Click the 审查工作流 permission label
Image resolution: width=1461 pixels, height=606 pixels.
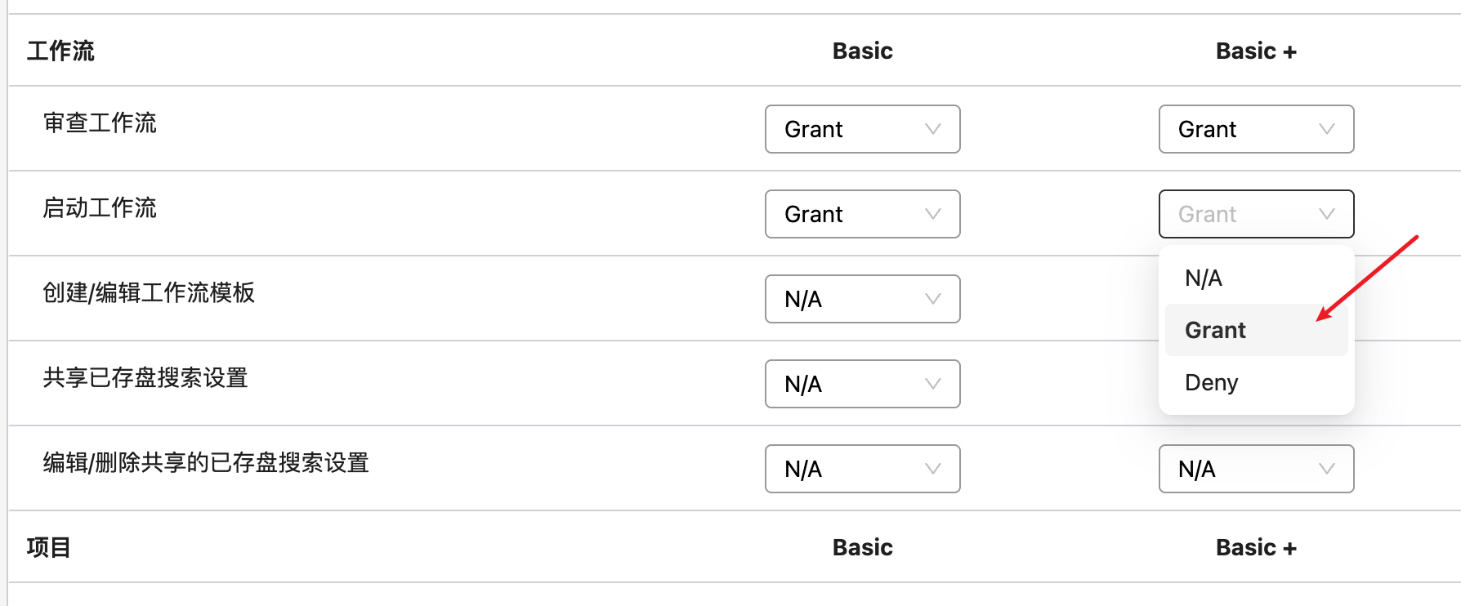click(x=100, y=123)
